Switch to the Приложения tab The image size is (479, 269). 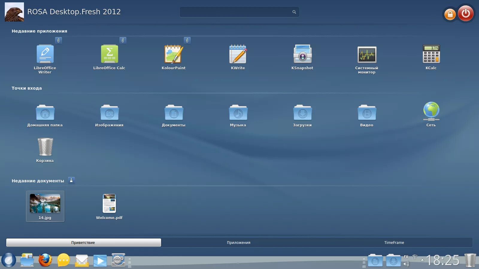pos(239,242)
